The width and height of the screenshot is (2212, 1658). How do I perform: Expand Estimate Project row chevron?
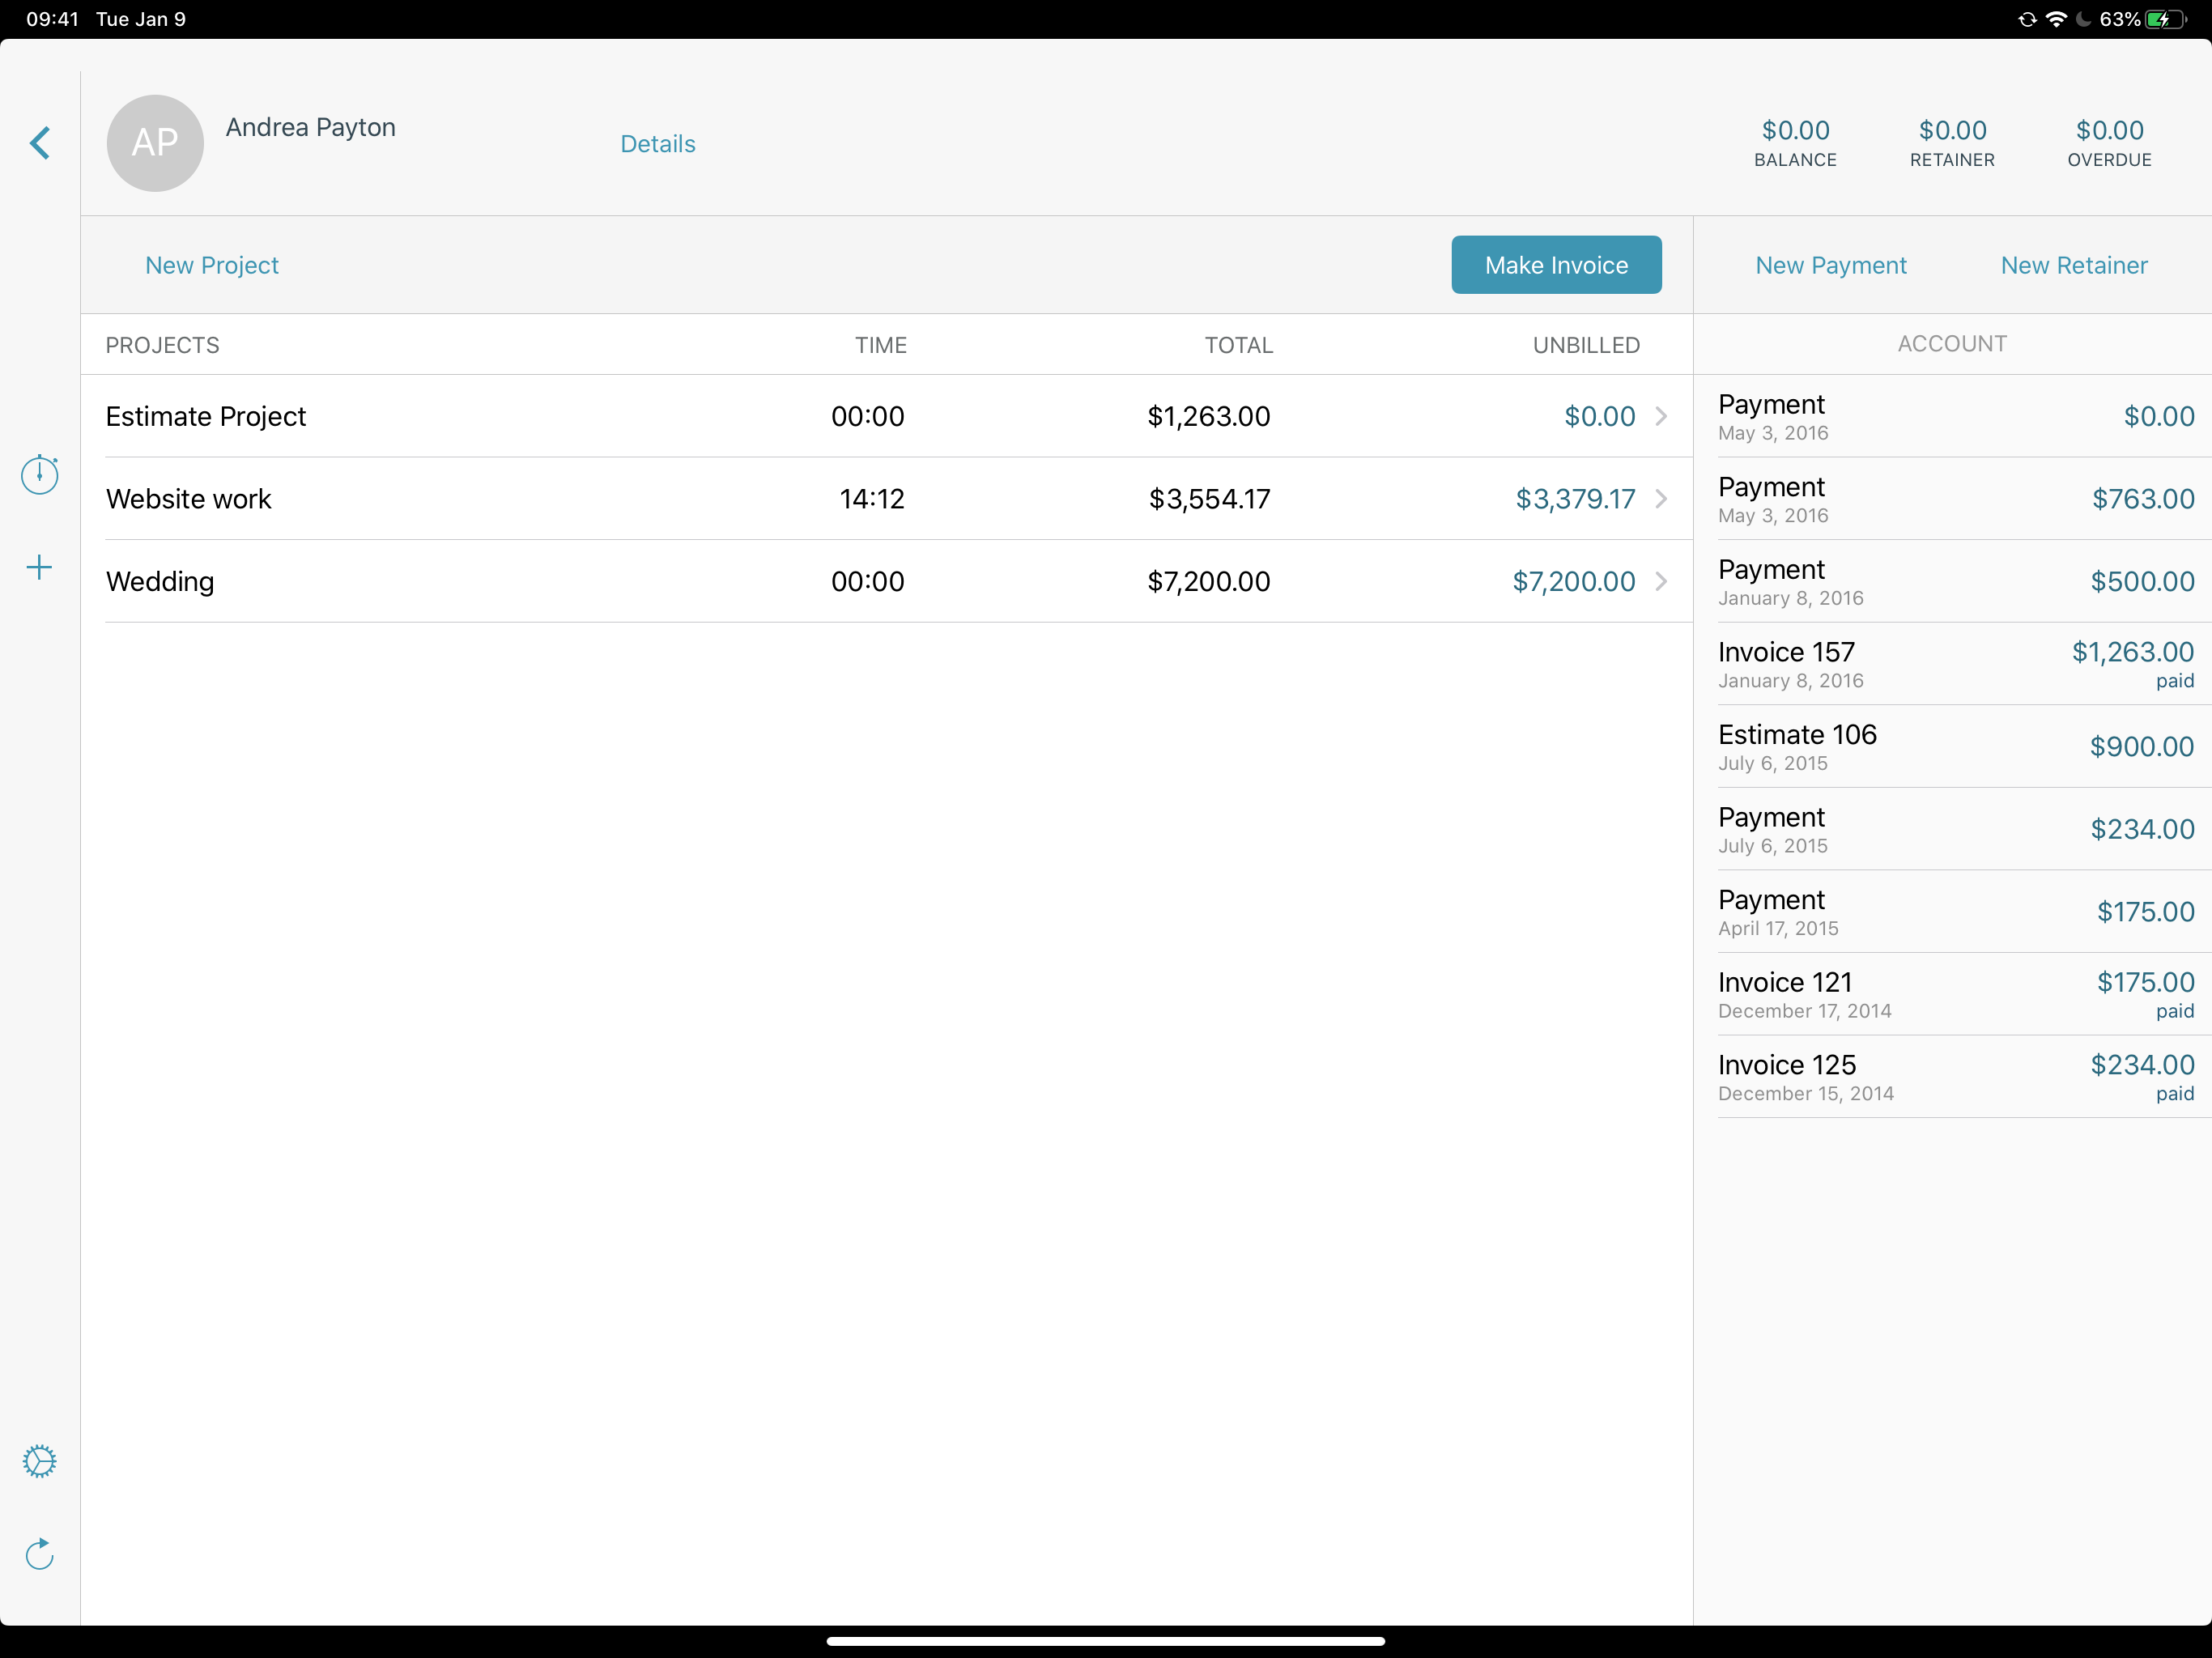(x=1661, y=416)
